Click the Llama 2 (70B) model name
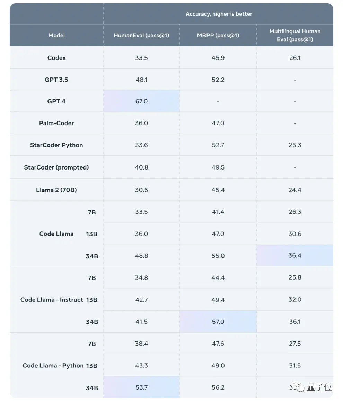This screenshot has width=343, height=402. tap(56, 190)
